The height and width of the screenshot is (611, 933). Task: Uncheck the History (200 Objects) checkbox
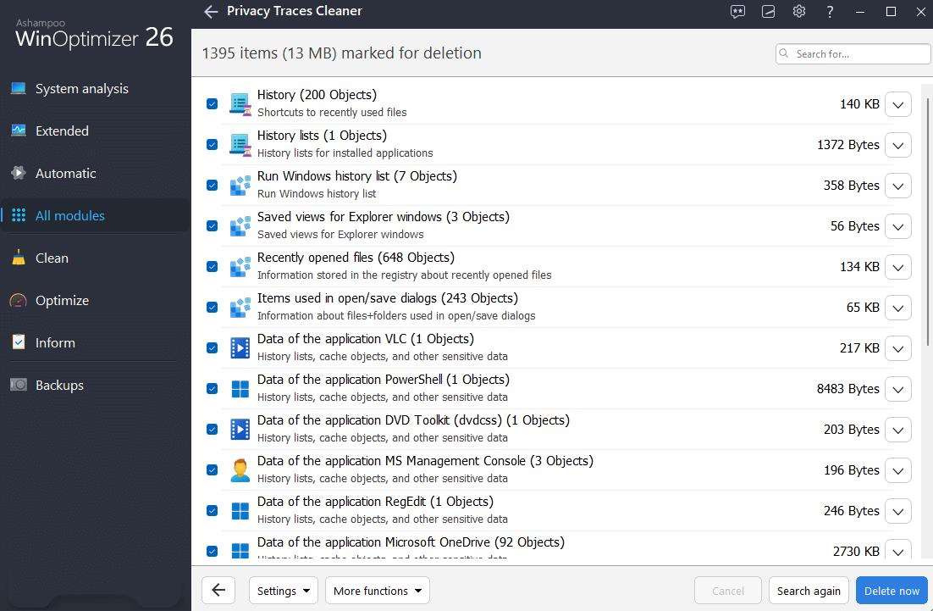click(212, 104)
